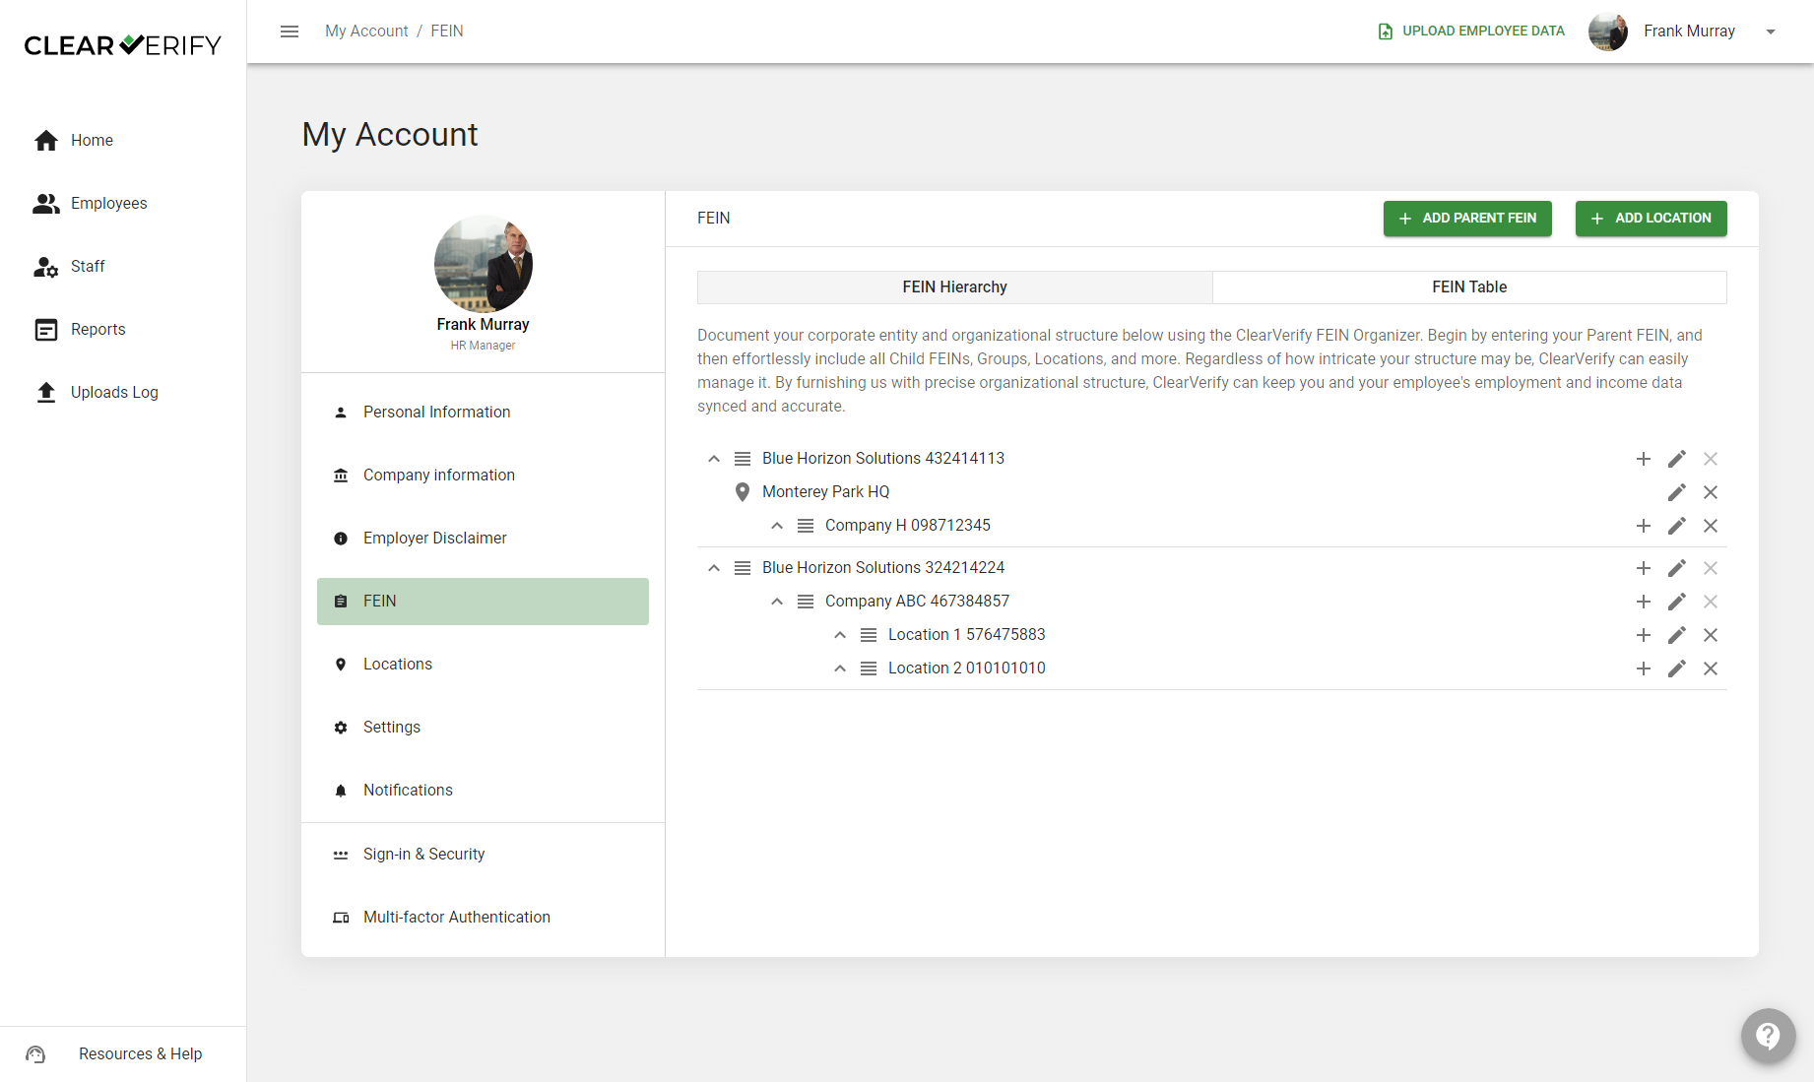Edit Company H 098712345
1814x1082 pixels.
point(1677,526)
